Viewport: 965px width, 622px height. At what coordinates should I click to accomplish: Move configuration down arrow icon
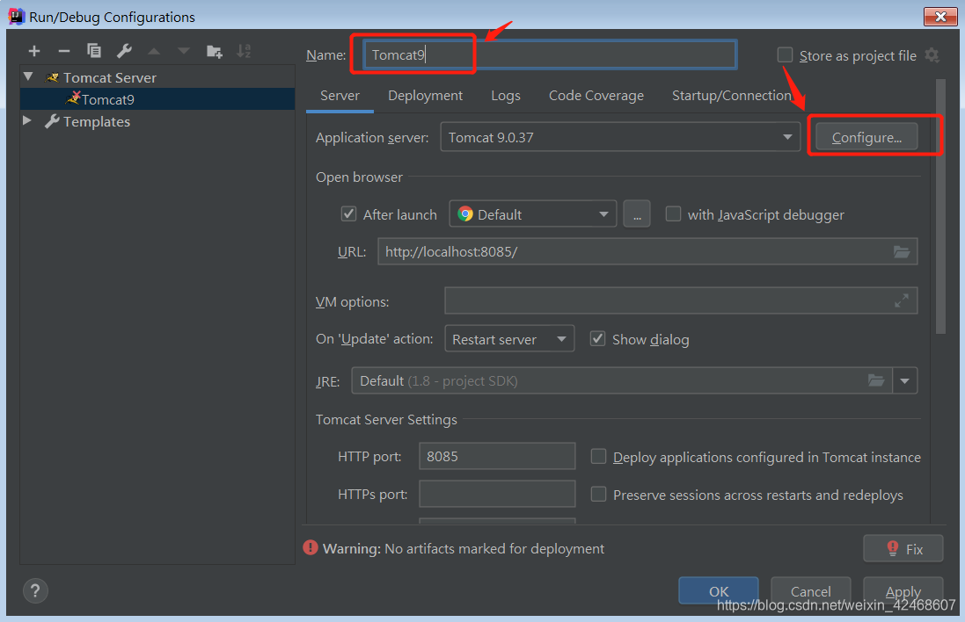(x=183, y=51)
